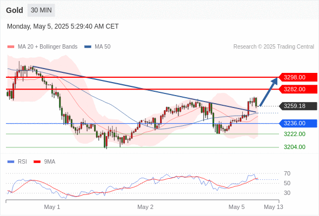
Task: Click the RSI legend label
Action: (x=22, y=162)
